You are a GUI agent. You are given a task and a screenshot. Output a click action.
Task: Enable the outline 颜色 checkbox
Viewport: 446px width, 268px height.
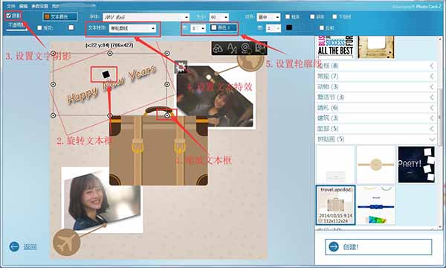tap(214, 28)
